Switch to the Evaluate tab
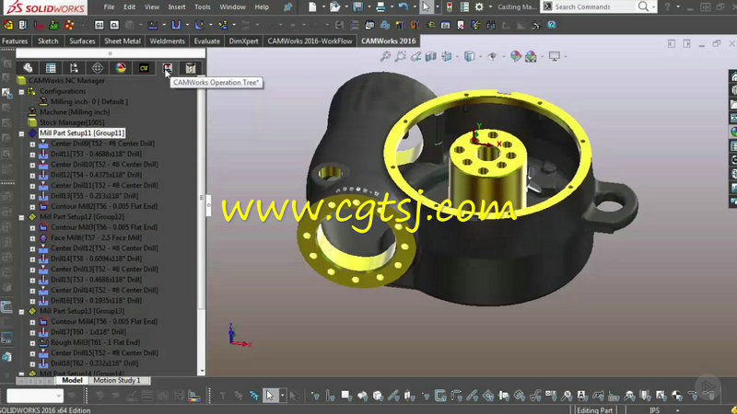This screenshot has width=737, height=414. (x=206, y=40)
